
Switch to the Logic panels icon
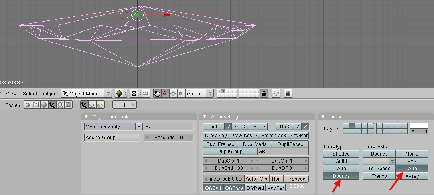pyautogui.click(x=28, y=105)
